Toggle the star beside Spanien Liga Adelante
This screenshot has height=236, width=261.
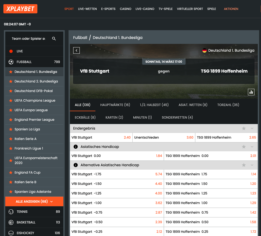[11, 192]
